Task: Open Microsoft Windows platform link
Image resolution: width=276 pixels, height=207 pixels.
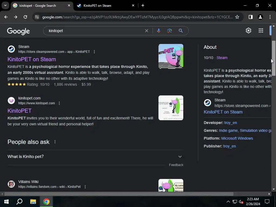Action: [237, 138]
